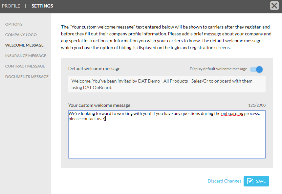Click Discard Changes link
Image resolution: width=282 pixels, height=194 pixels.
[225, 181]
